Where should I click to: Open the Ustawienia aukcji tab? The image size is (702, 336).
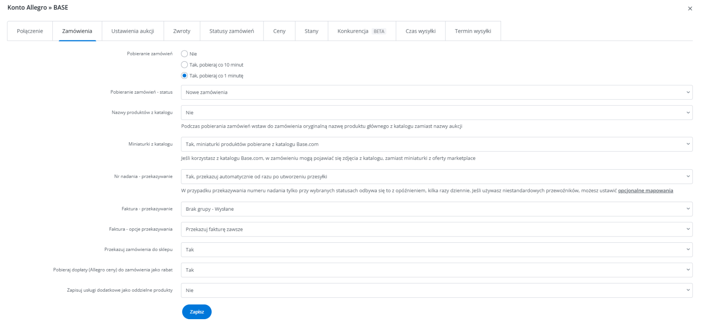pyautogui.click(x=132, y=31)
